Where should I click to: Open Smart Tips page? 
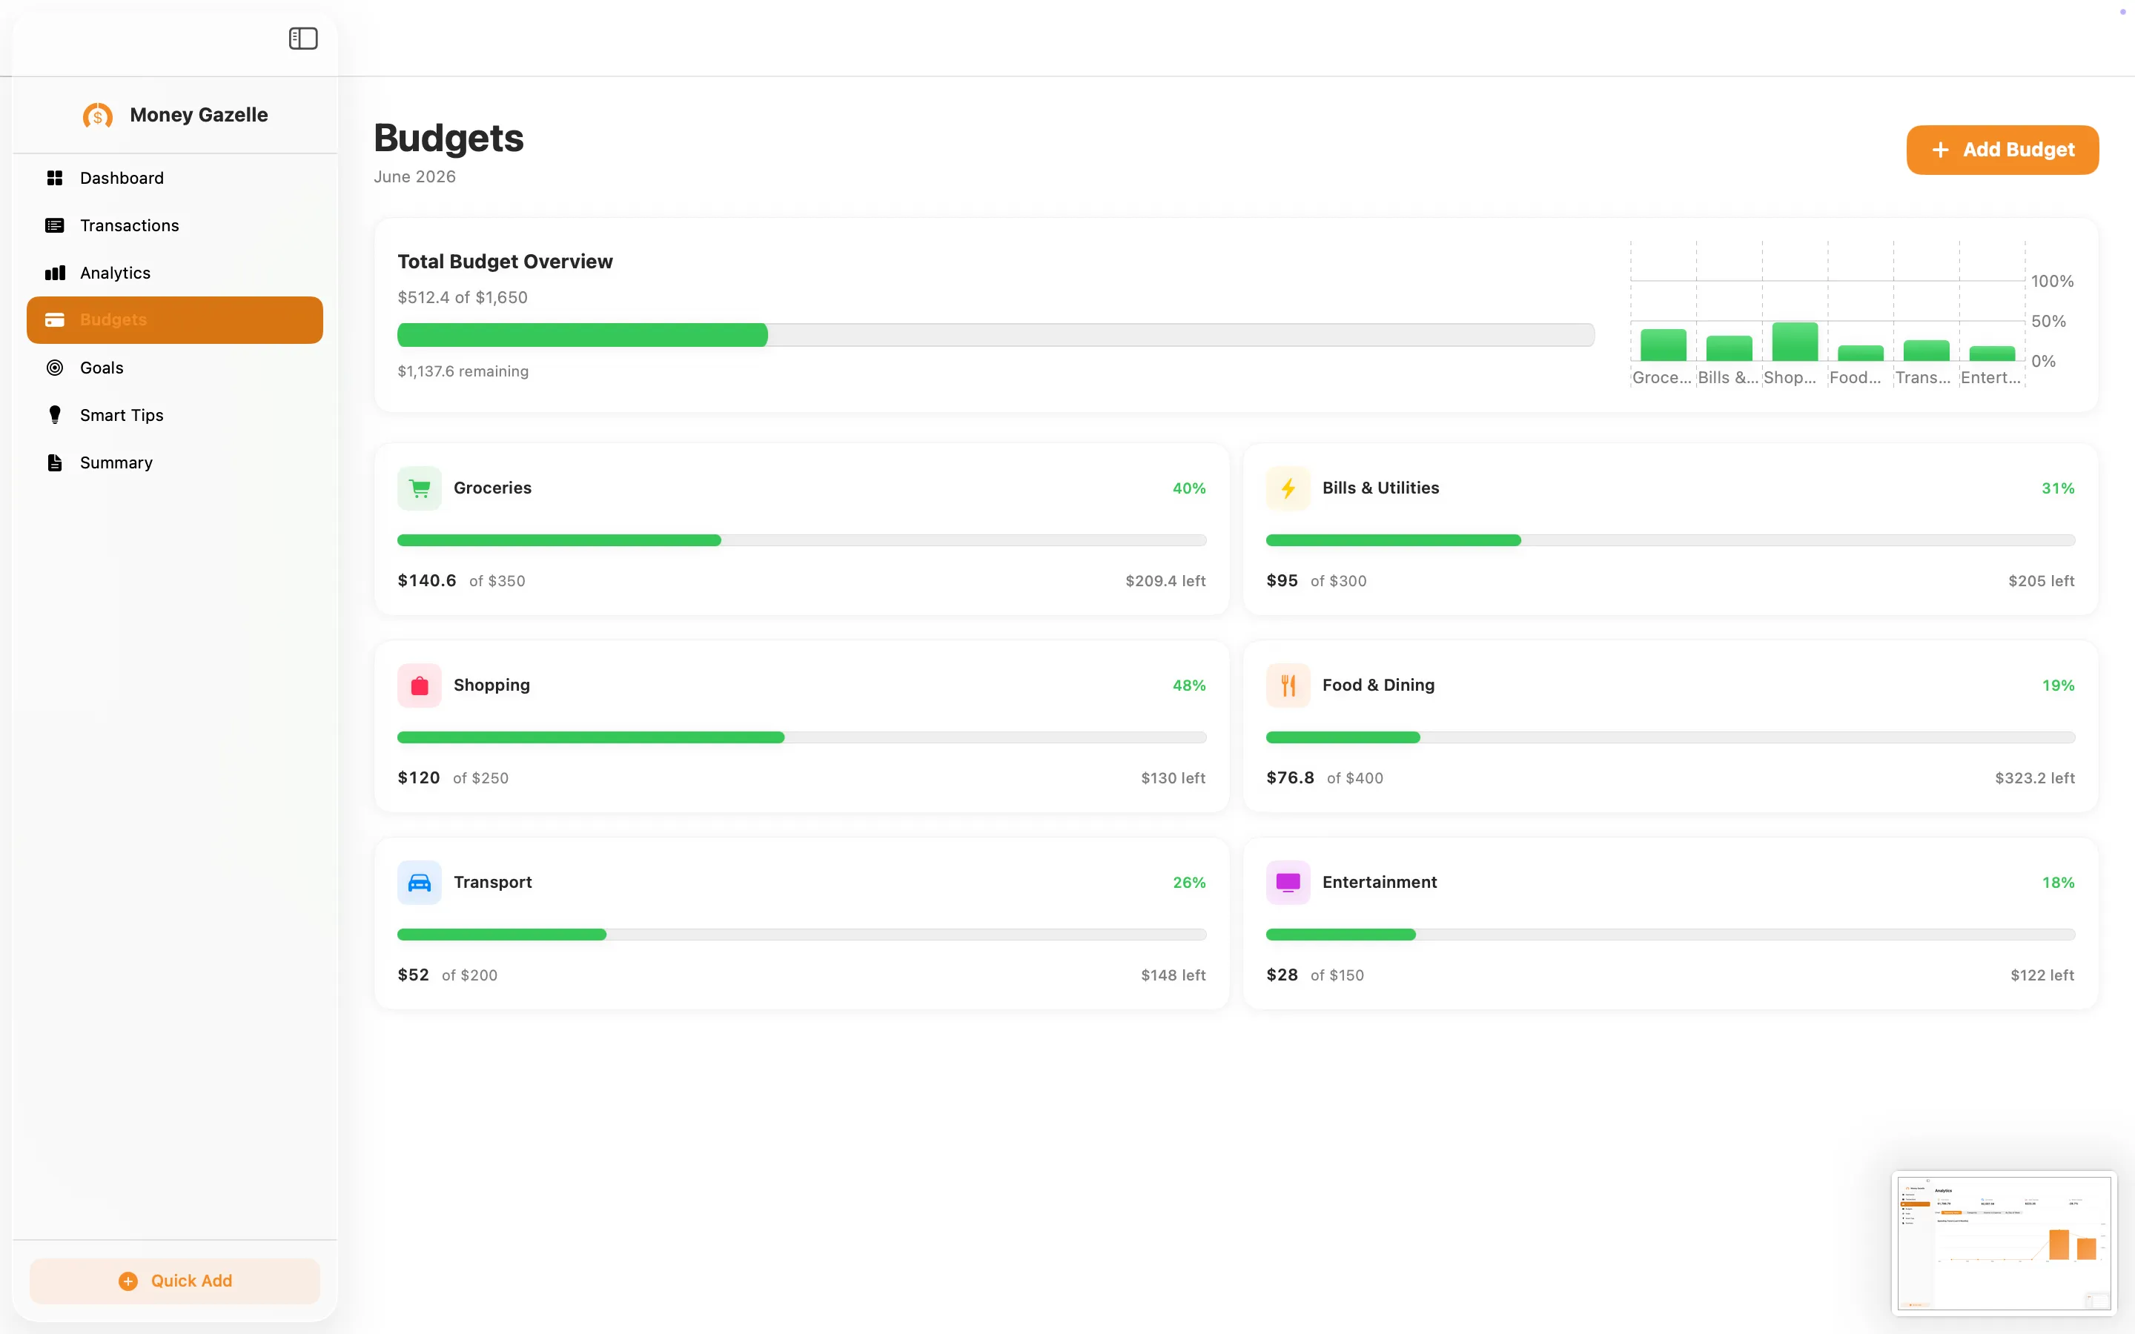(x=175, y=415)
